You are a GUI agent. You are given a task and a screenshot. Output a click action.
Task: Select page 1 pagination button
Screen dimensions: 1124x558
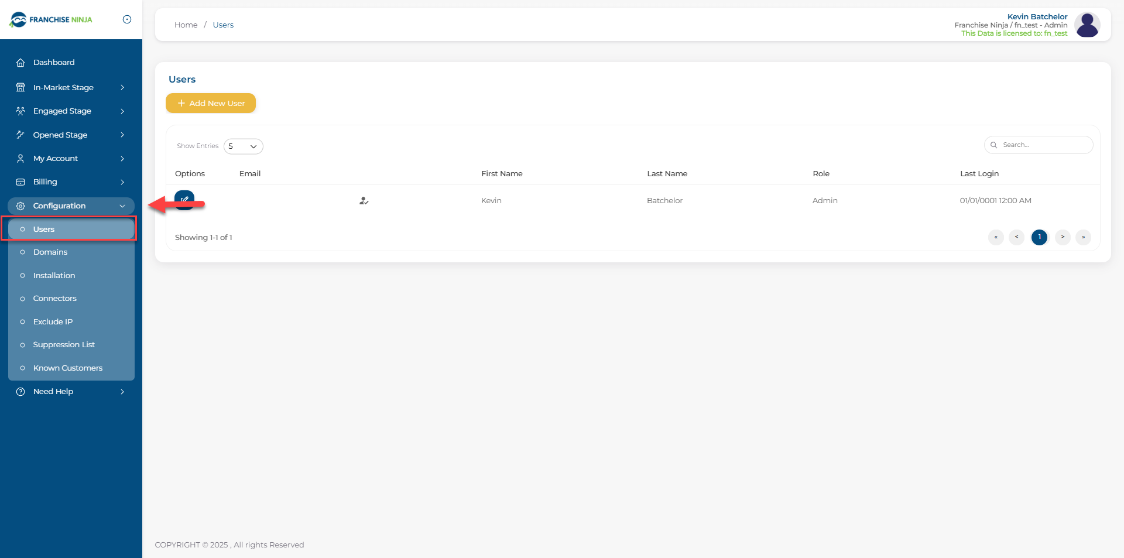(x=1039, y=237)
